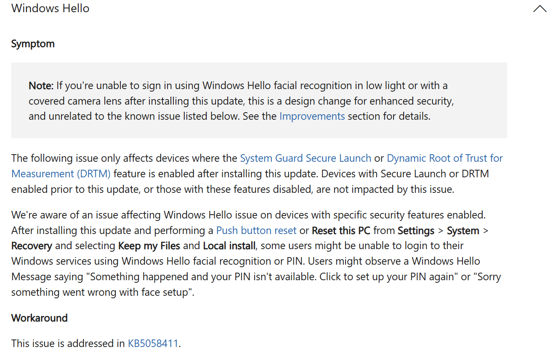Click the Workaround heading
Image resolution: width=553 pixels, height=355 pixels.
[40, 318]
